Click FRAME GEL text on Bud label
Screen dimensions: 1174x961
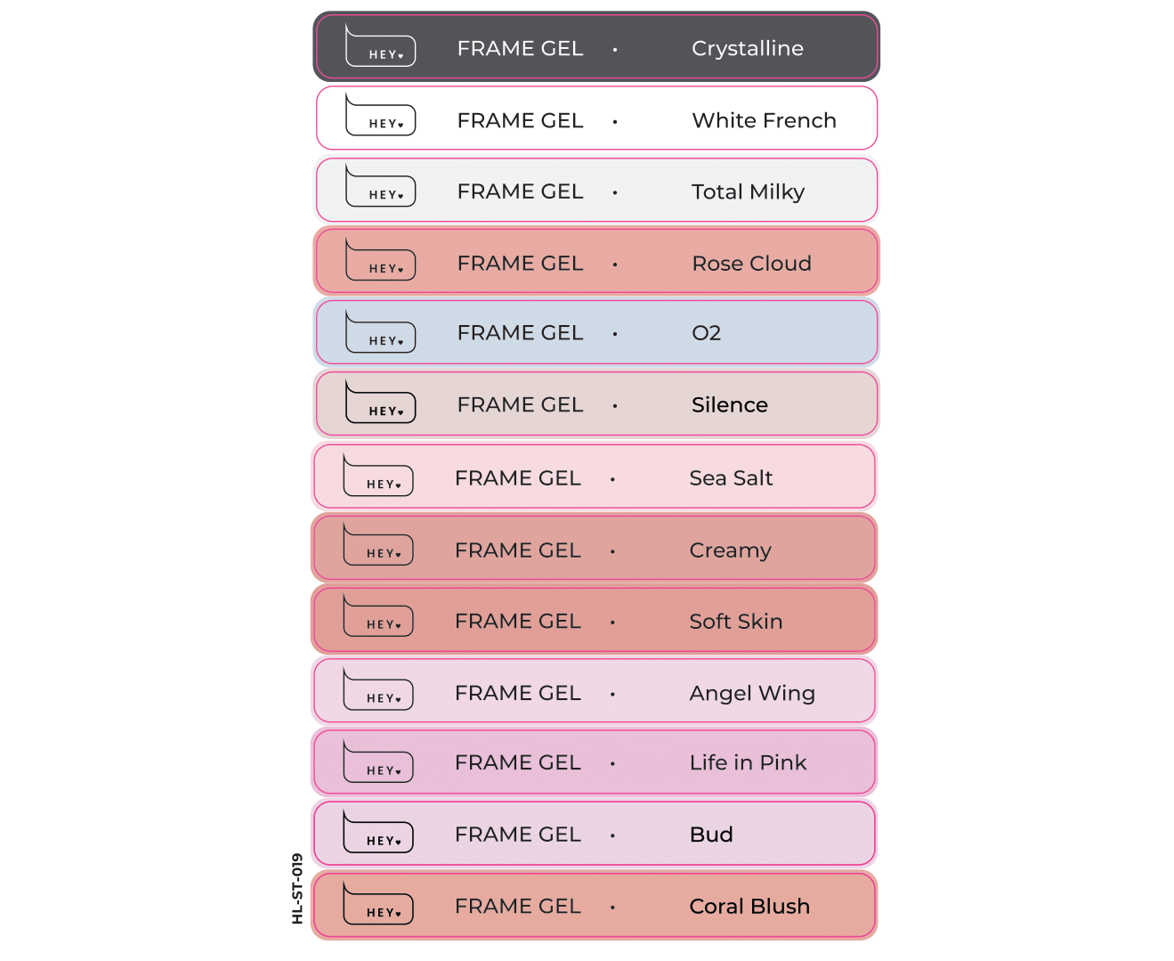pos(517,835)
